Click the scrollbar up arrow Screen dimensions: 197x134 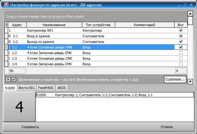pos(190,13)
